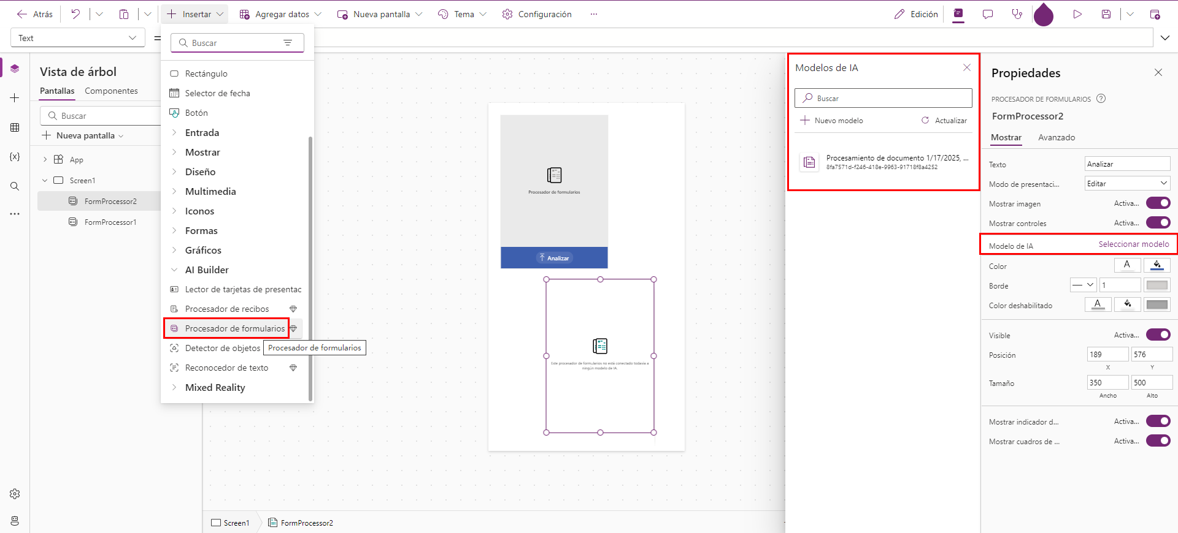
Task: Click the blue Analizar button on the canvas
Action: pyautogui.click(x=554, y=258)
